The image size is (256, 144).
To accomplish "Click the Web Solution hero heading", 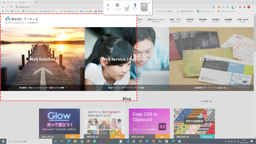I will tap(42, 59).
